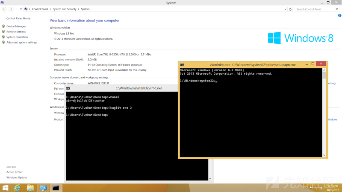342x192 pixels.
Task: Click the Back navigation arrow
Action: 4,9
